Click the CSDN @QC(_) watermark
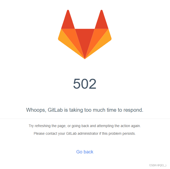170x169 pixels. point(158,165)
